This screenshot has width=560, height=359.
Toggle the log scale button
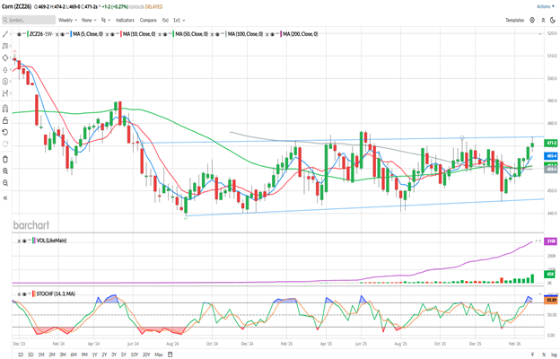pos(554,355)
